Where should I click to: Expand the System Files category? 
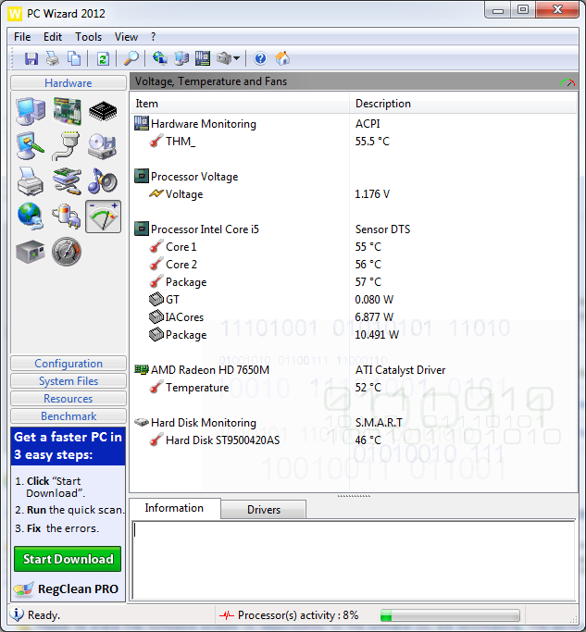point(69,381)
